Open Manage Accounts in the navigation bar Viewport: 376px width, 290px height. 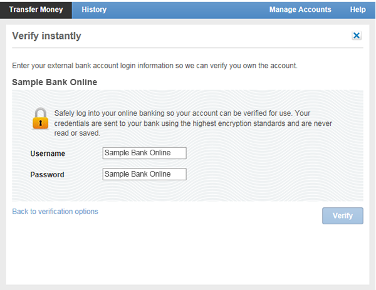coord(300,9)
